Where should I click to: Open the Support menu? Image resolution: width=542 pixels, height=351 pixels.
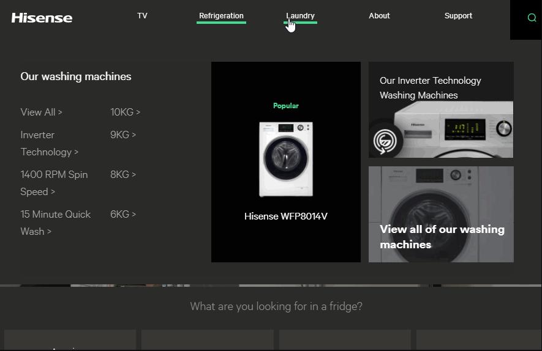coord(458,16)
